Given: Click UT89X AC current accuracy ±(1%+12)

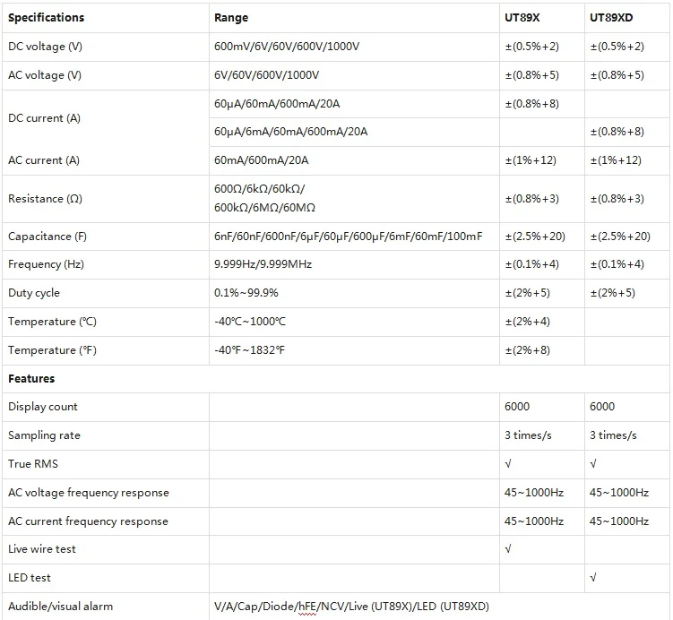Looking at the screenshot, I should (x=531, y=160).
